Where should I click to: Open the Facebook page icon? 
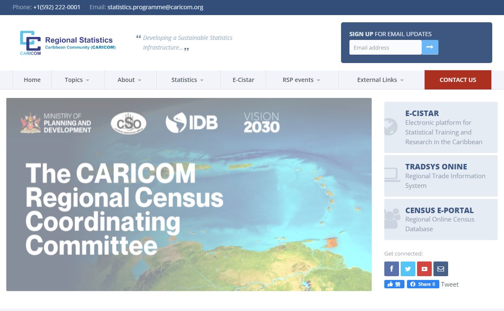click(391, 269)
